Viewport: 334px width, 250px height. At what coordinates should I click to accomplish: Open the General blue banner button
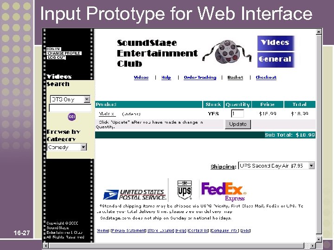276,60
